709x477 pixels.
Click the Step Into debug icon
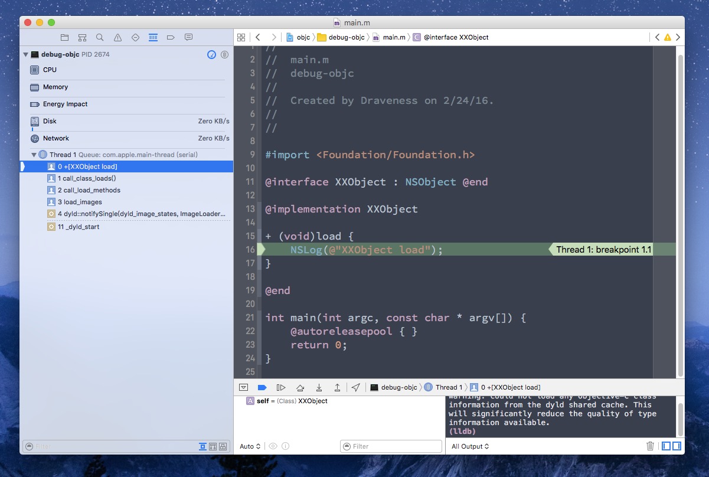pos(319,387)
